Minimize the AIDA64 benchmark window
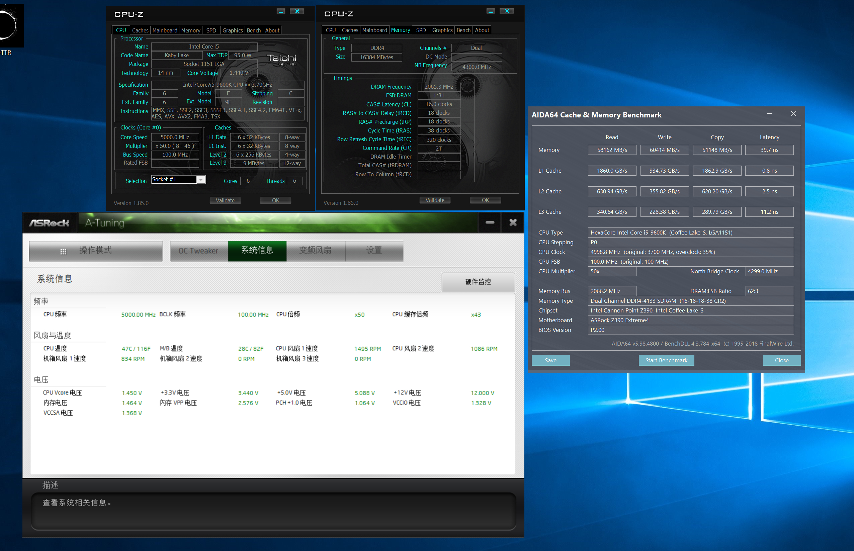The image size is (854, 551). [x=770, y=114]
